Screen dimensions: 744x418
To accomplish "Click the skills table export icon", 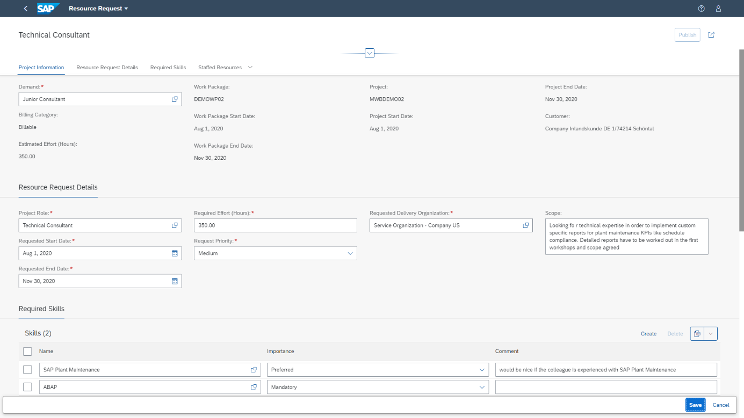I will click(697, 334).
